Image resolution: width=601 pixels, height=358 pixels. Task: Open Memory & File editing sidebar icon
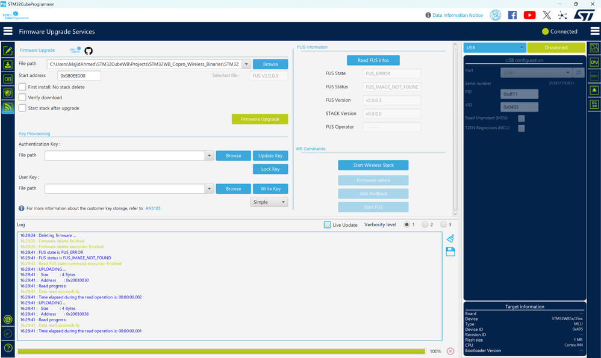coord(8,51)
